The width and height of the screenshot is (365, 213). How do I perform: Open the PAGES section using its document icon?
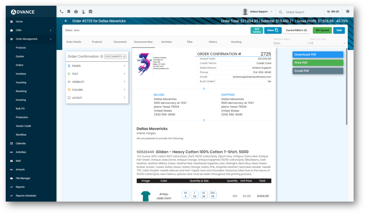[x=69, y=66]
